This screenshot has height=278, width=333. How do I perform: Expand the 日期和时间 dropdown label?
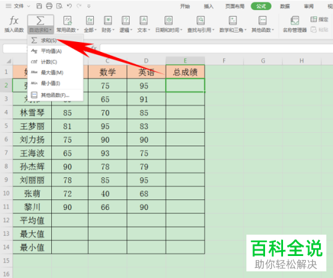tap(168, 30)
